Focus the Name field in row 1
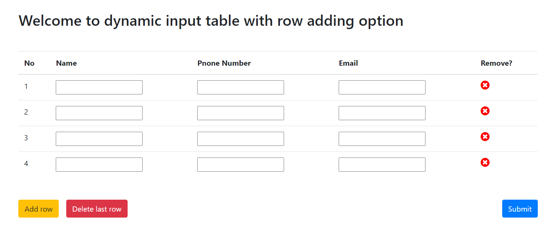Viewport: 549px width, 234px height. click(x=99, y=87)
